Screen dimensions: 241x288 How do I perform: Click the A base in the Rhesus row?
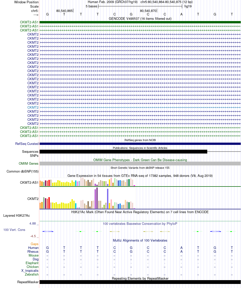click(181, 252)
